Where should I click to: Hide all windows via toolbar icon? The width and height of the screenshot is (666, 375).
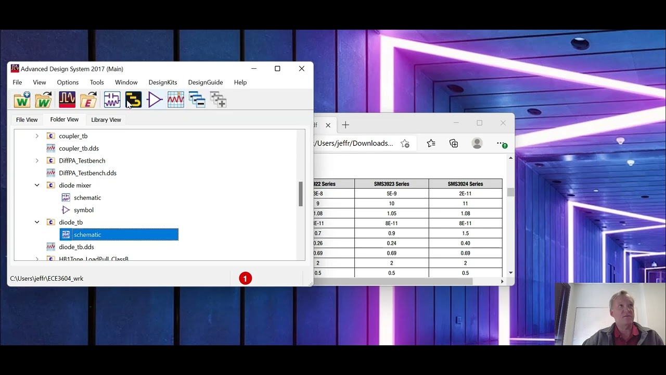[197, 99]
